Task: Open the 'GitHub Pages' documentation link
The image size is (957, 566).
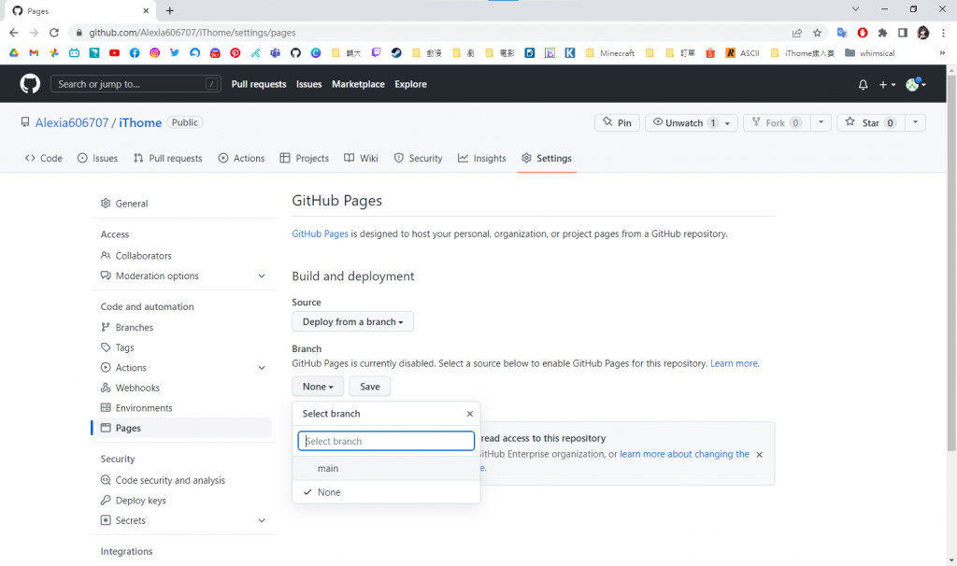Action: coord(320,233)
